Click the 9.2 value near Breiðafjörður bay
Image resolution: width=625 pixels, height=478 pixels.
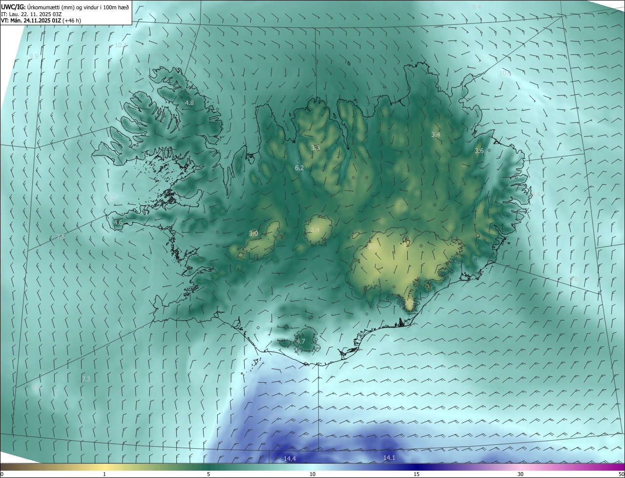click(111, 197)
